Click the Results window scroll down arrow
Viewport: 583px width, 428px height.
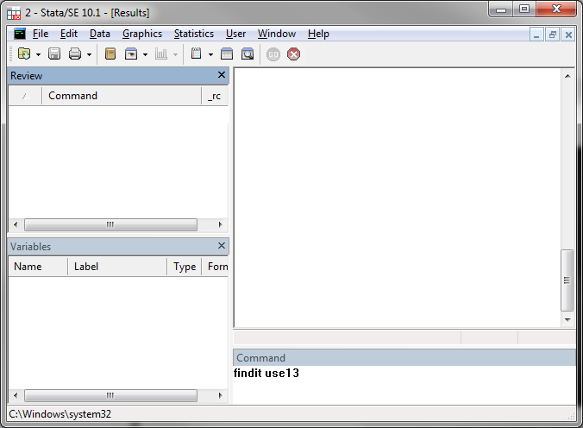click(567, 319)
